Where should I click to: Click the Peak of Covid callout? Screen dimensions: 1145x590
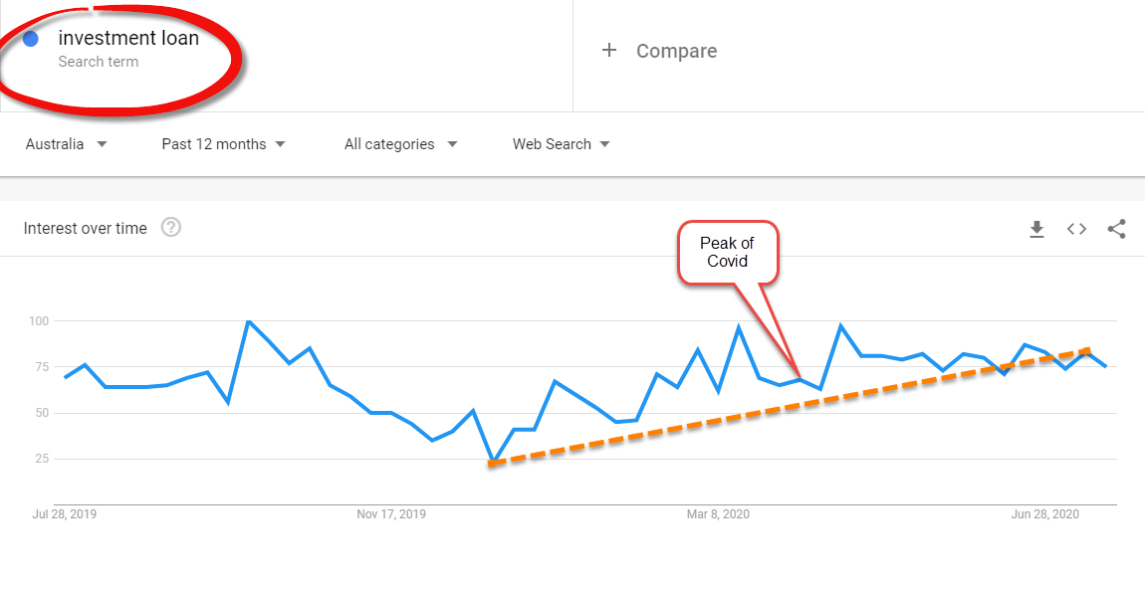pos(728,253)
